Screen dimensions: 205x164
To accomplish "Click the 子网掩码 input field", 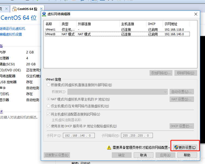I will pyautogui.click(x=137, y=136).
